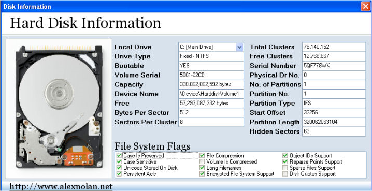Click the Start Offset field 32256
Image resolution: width=372 pixels, height=191 pixels.
pyautogui.click(x=334, y=112)
